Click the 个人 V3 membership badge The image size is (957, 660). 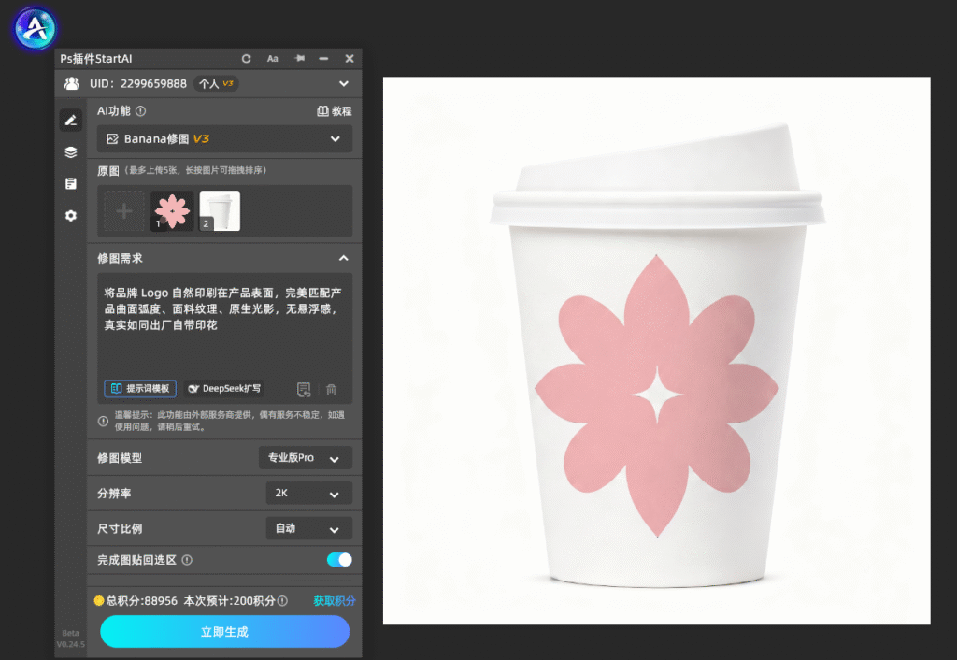pyautogui.click(x=216, y=83)
